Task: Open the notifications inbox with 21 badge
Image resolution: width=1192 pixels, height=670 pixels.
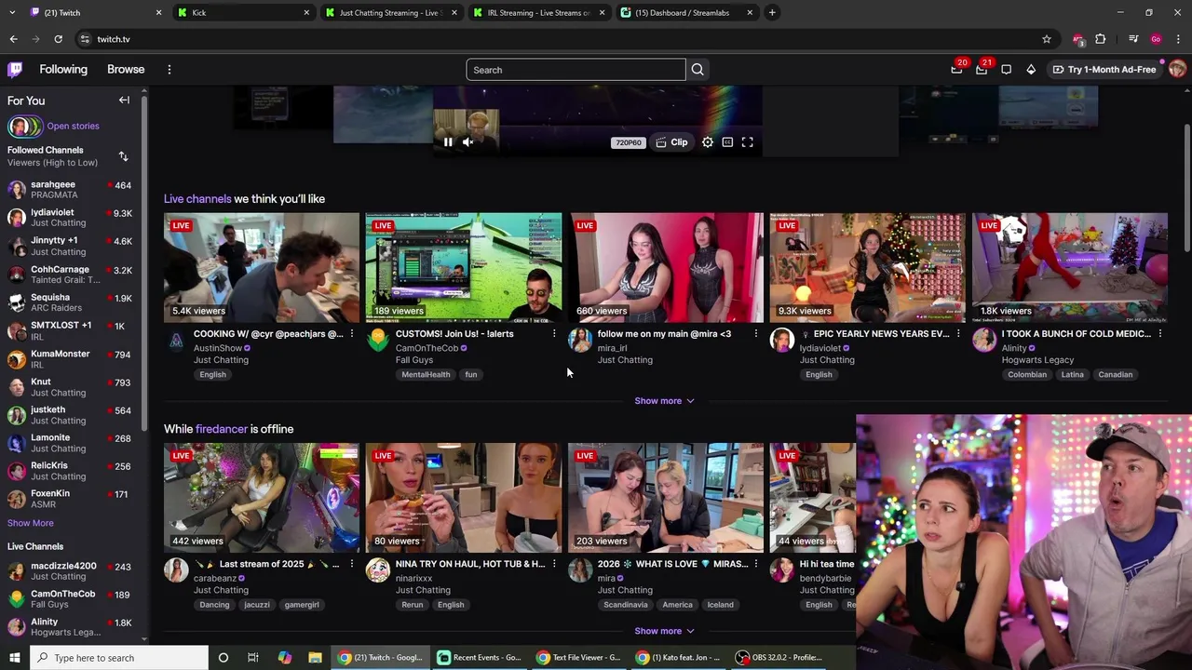Action: 982,70
